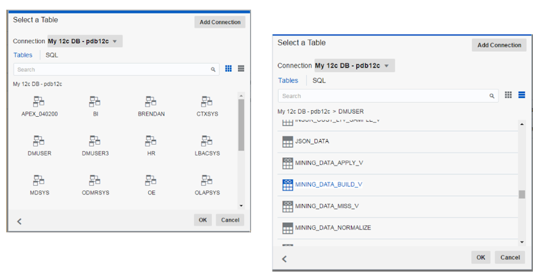The image size is (541, 277).
Task: Go back using right dialog arrow
Action: click(x=284, y=259)
